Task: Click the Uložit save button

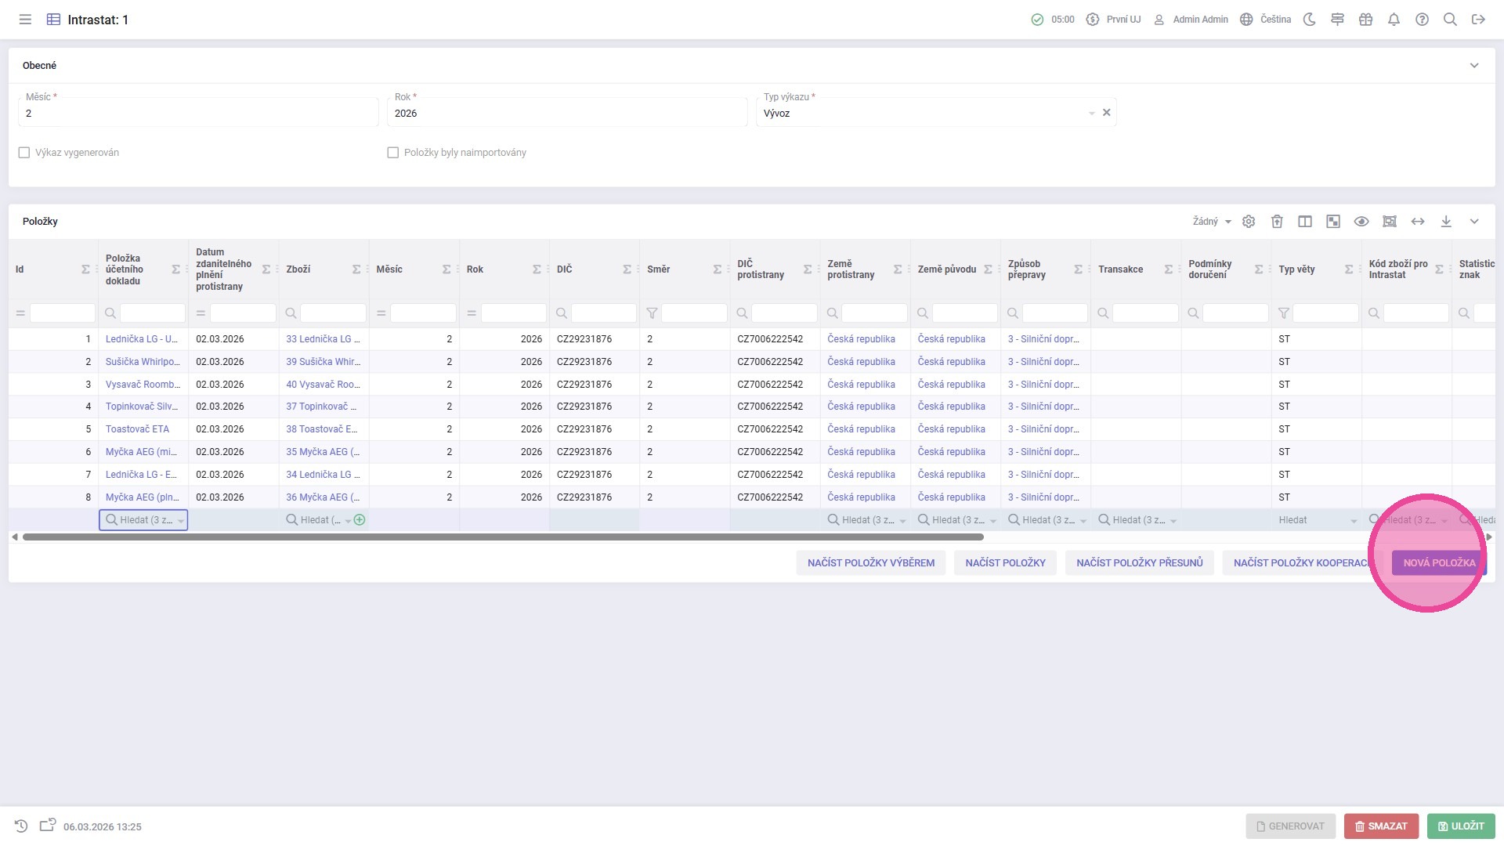Action: tap(1460, 826)
